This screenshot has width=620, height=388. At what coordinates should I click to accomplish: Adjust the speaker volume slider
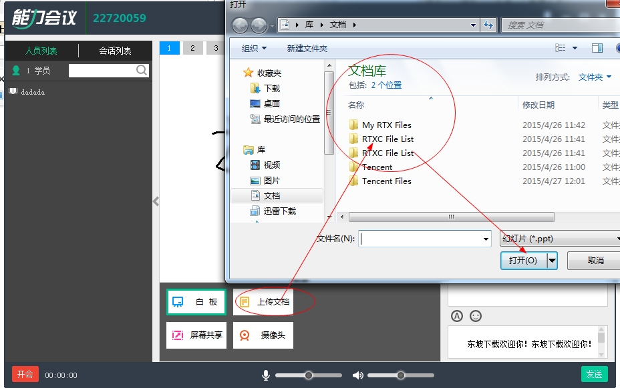tap(401, 375)
